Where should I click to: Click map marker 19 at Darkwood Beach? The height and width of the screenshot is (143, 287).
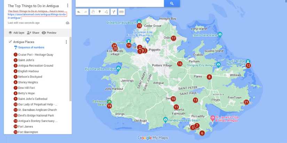point(110,106)
